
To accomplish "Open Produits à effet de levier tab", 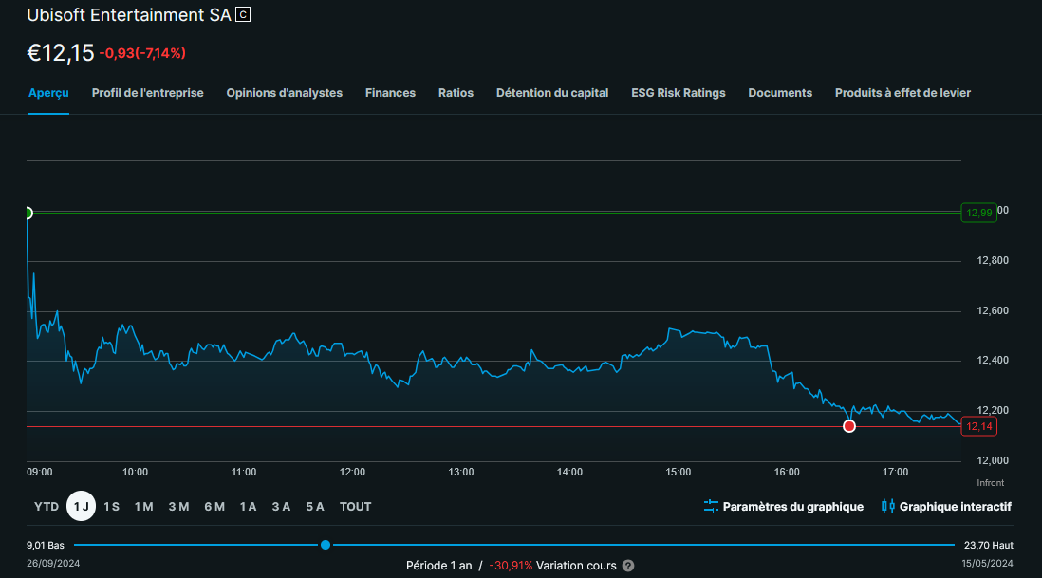I will 902,93.
